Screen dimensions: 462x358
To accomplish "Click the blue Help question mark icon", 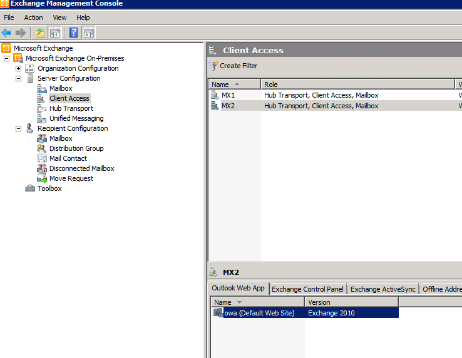I will pyautogui.click(x=73, y=33).
